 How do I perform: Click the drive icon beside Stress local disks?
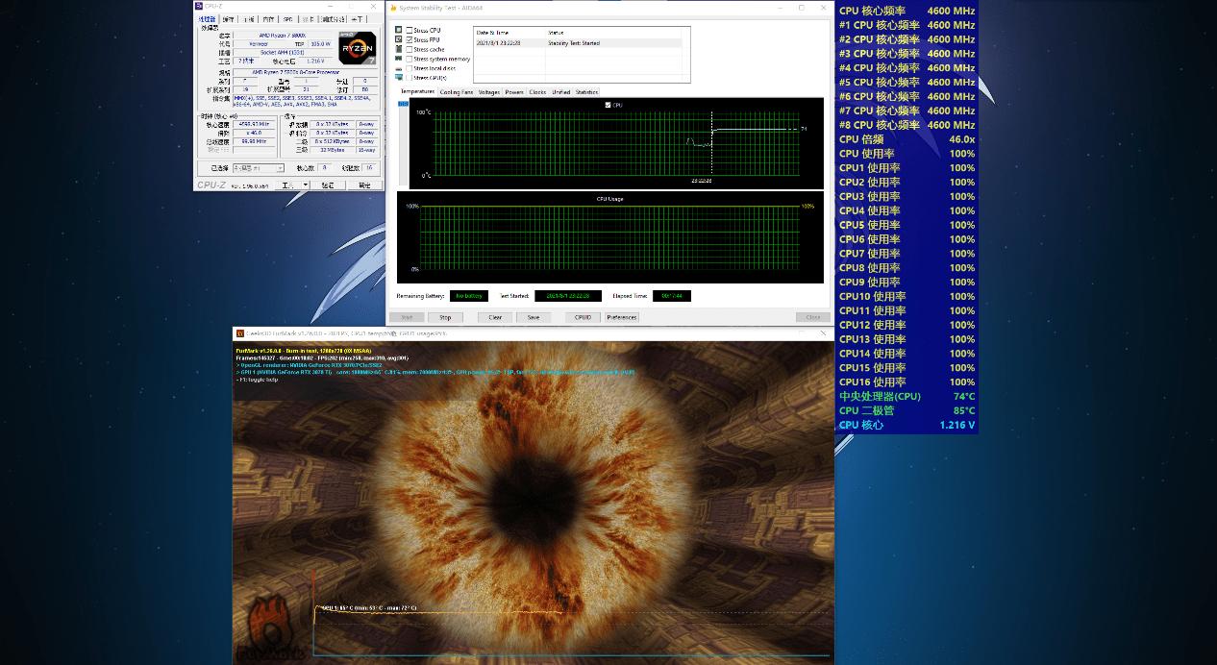[x=399, y=68]
